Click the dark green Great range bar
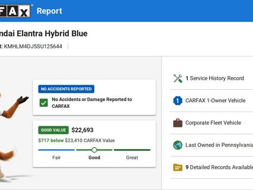The image size is (253, 190). click(x=132, y=150)
